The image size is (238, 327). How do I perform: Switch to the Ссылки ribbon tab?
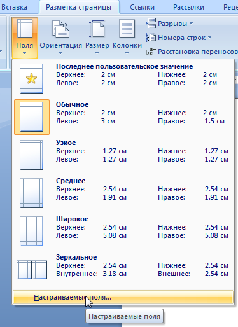pos(142,7)
